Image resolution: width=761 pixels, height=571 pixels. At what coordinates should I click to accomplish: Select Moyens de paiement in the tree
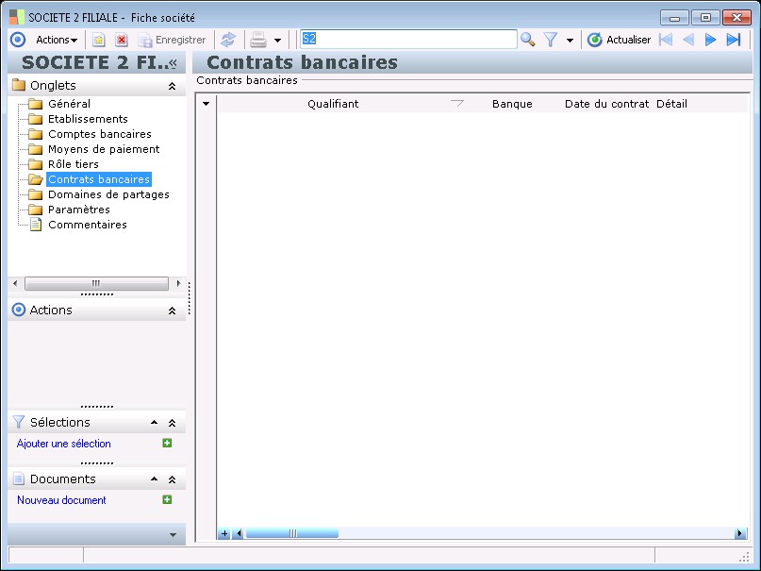[104, 149]
